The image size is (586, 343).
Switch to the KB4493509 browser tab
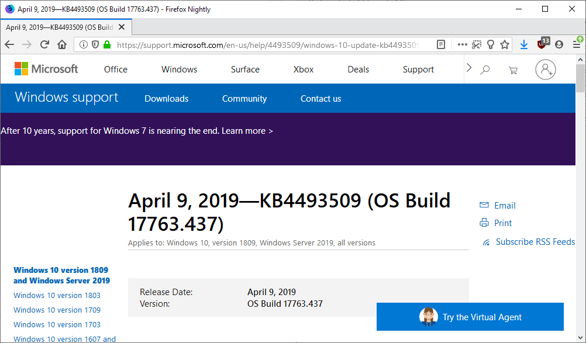[63, 27]
